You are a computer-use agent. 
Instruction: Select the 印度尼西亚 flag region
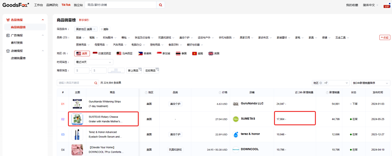point(101,54)
